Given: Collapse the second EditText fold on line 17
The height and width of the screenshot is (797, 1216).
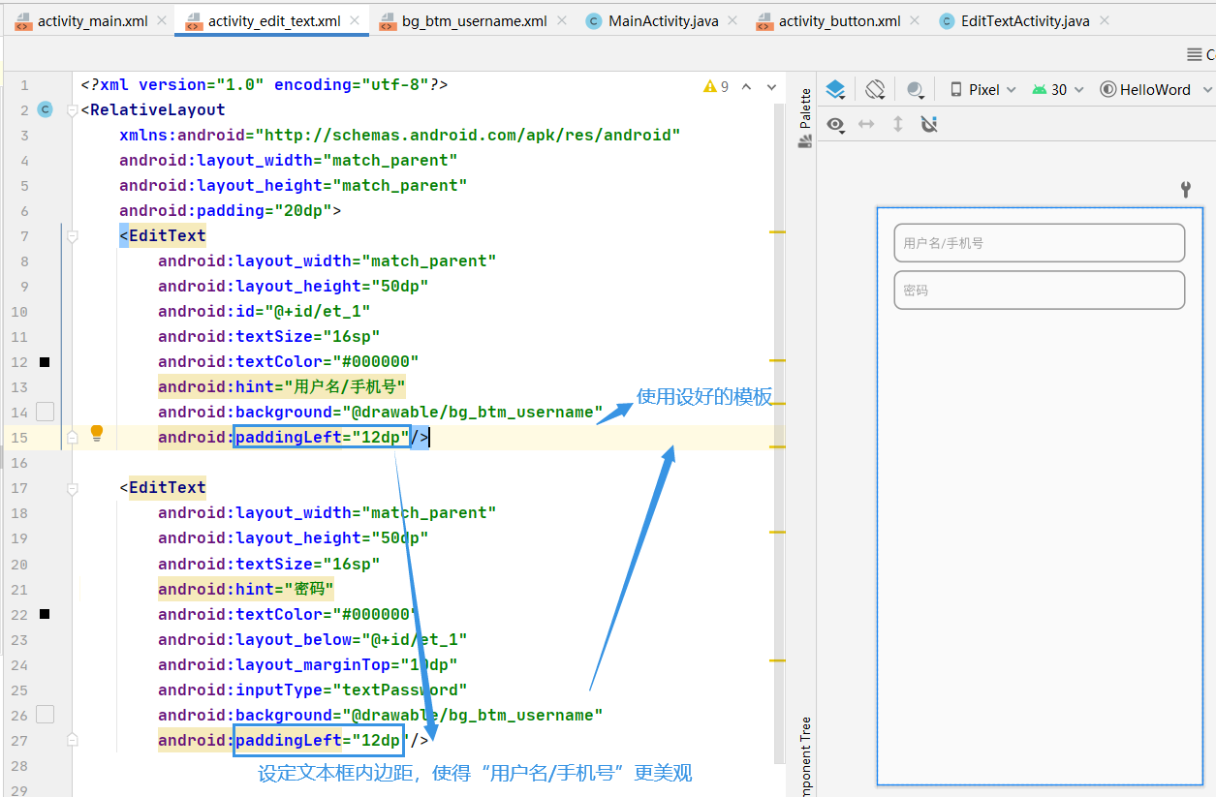Looking at the screenshot, I should [72, 488].
